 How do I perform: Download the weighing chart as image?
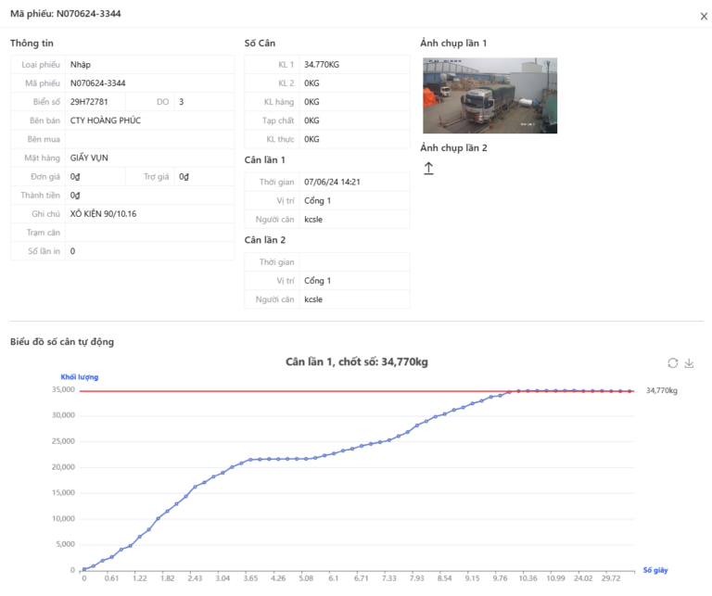click(689, 363)
